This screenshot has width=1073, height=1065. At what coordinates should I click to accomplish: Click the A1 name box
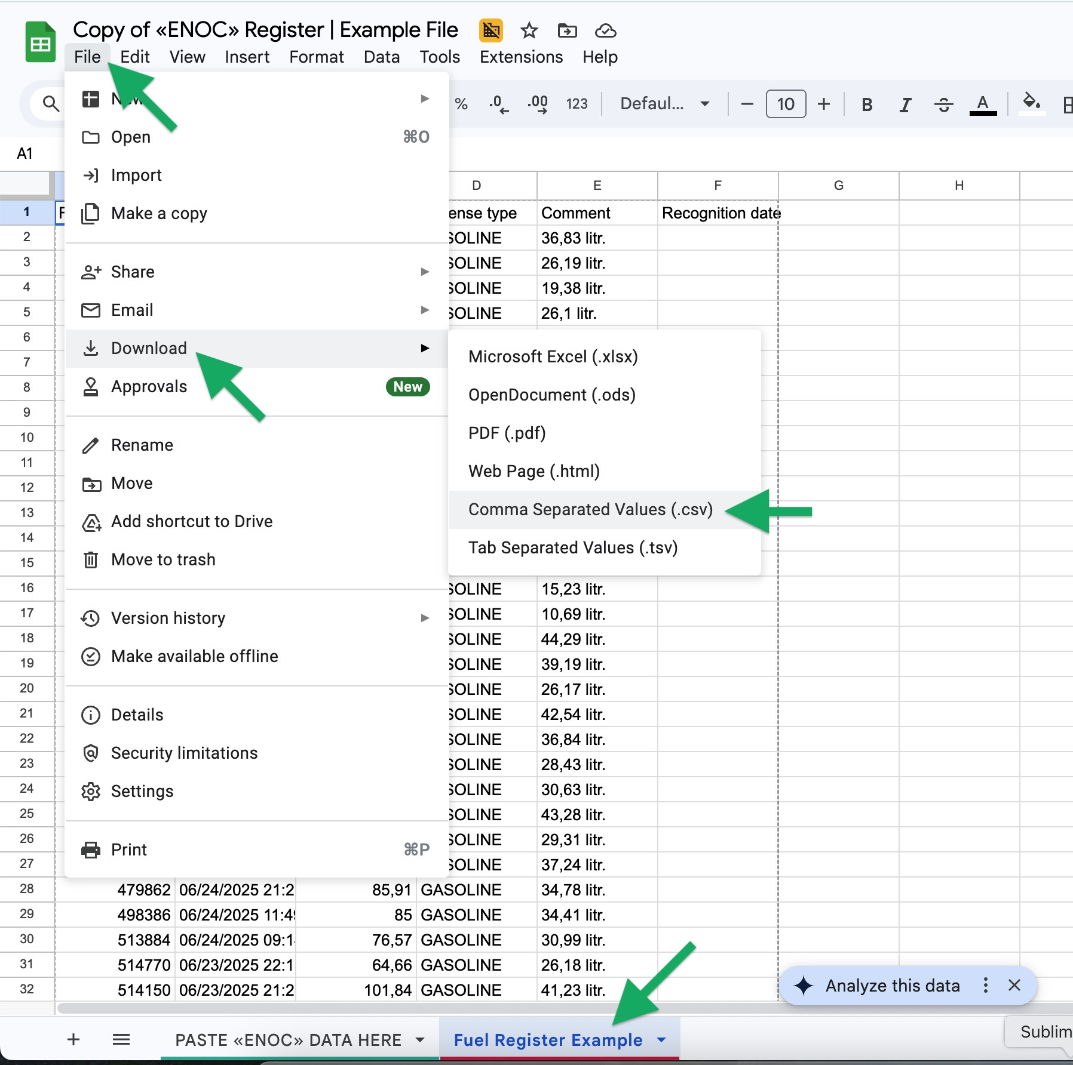(x=25, y=153)
